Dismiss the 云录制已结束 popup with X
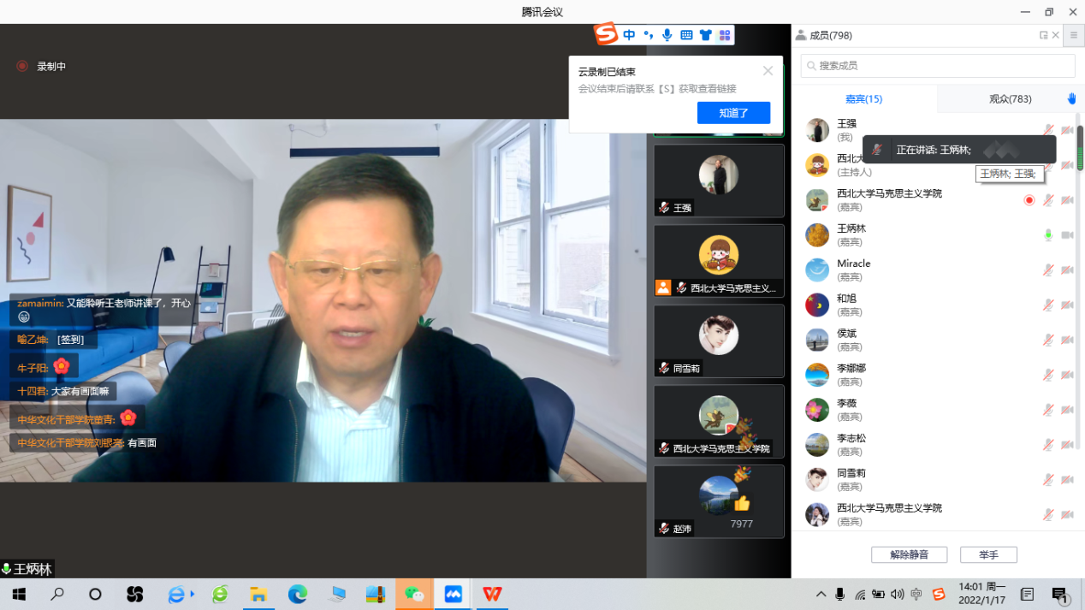1085x610 pixels. tap(768, 71)
